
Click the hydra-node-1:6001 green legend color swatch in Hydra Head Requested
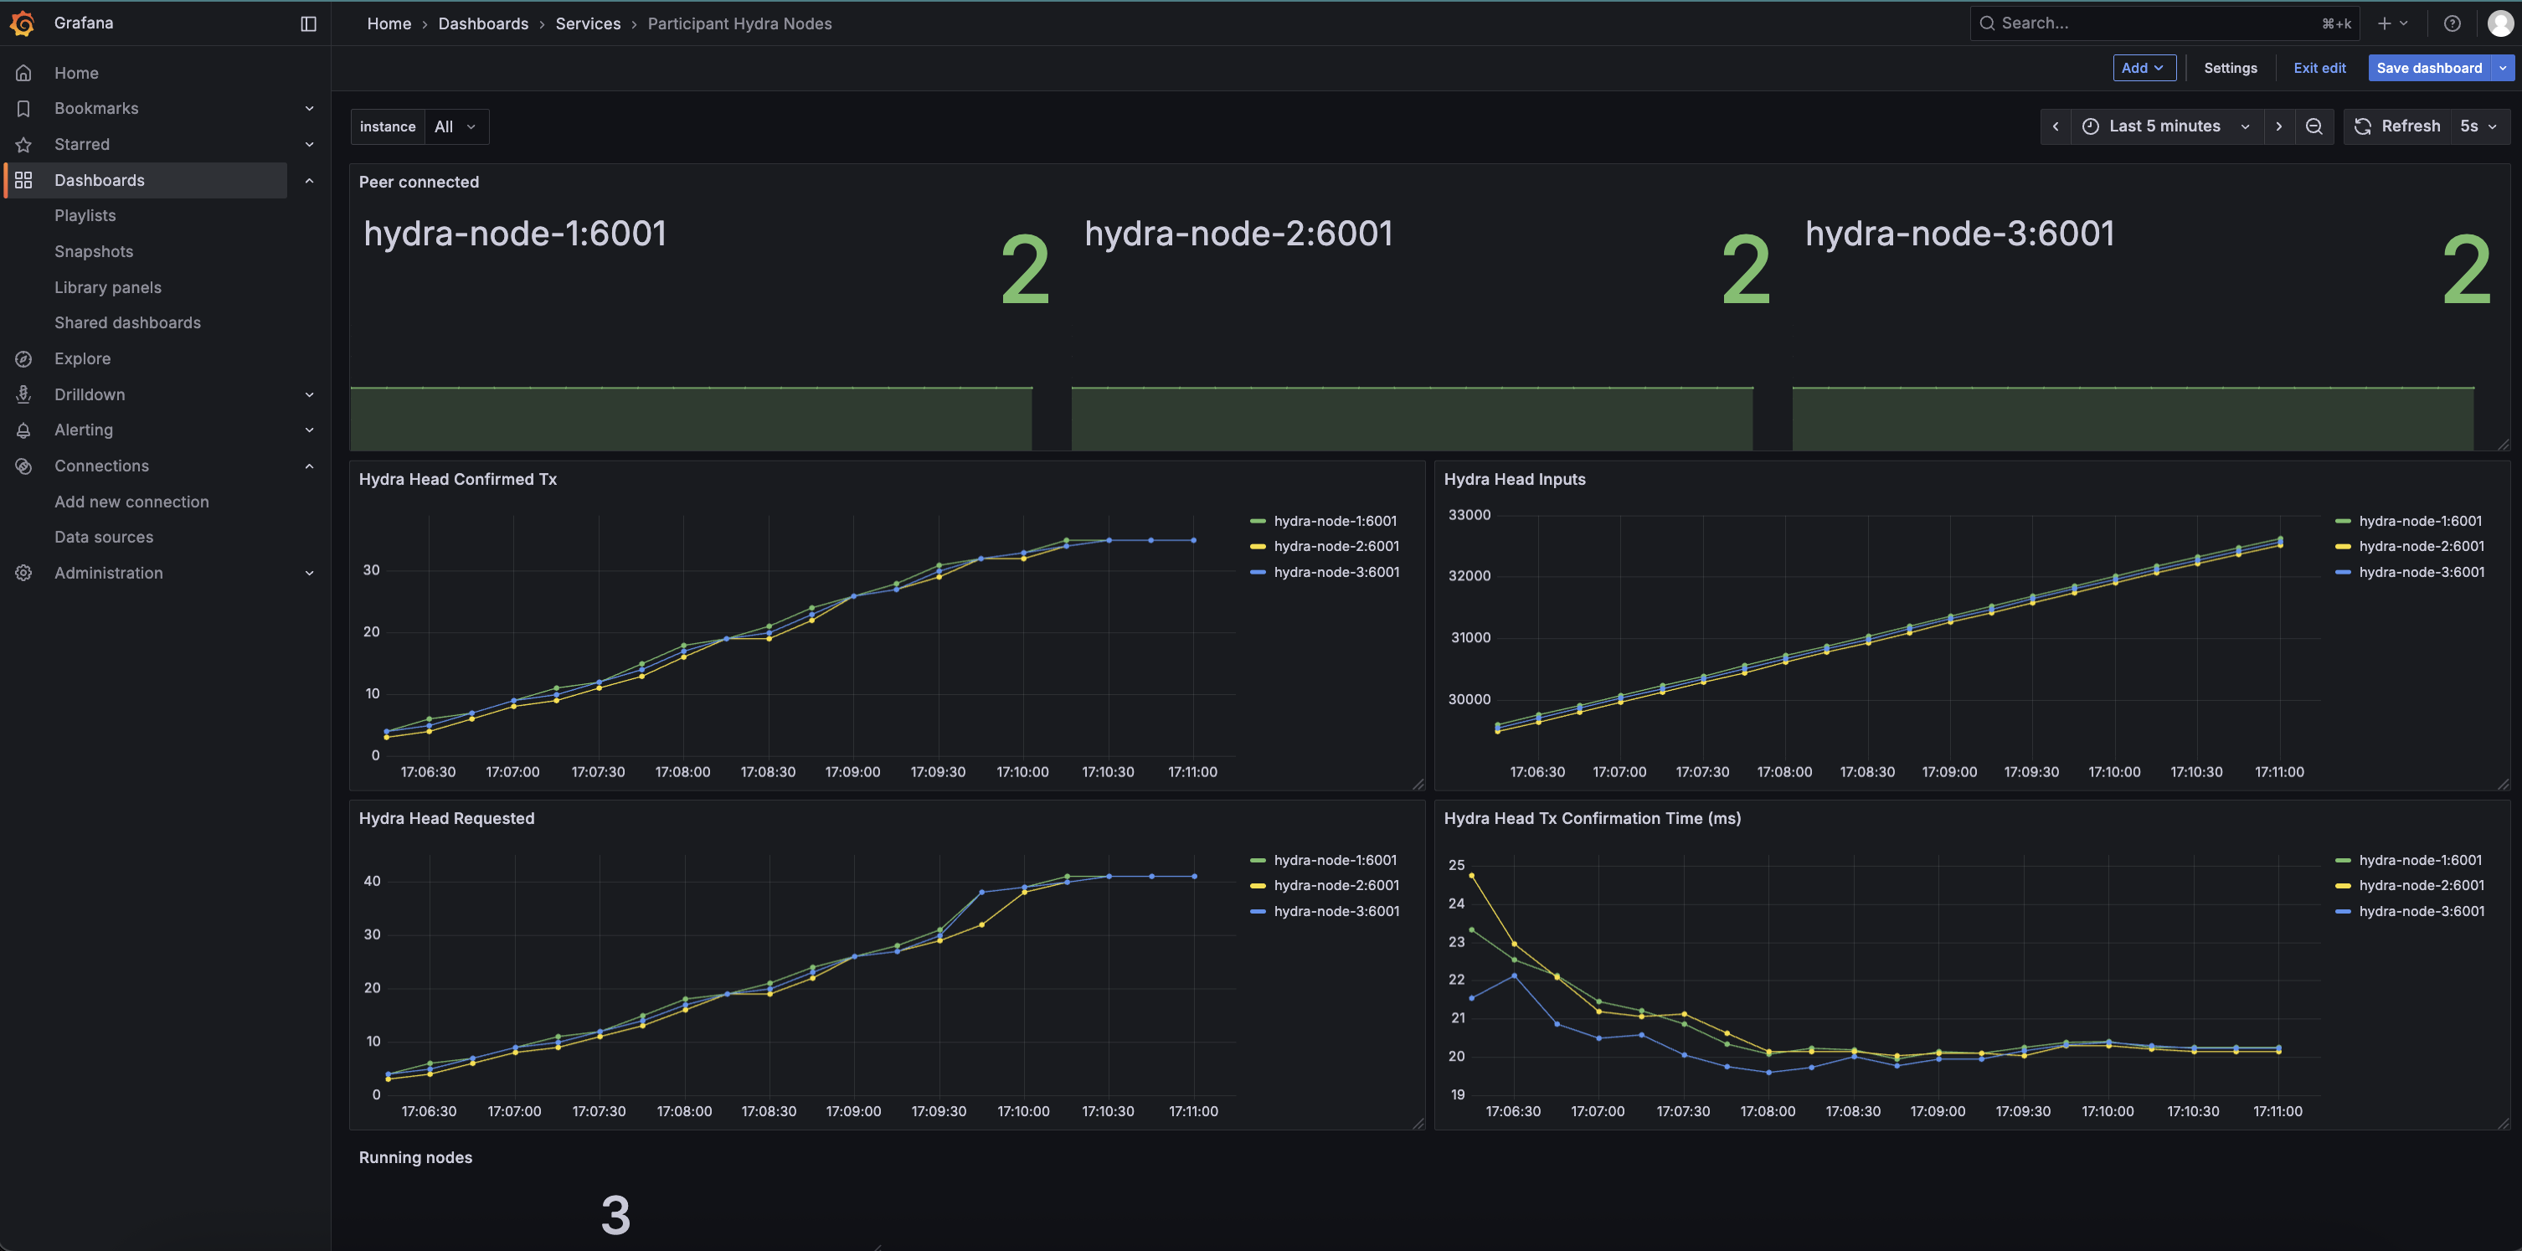(1258, 861)
